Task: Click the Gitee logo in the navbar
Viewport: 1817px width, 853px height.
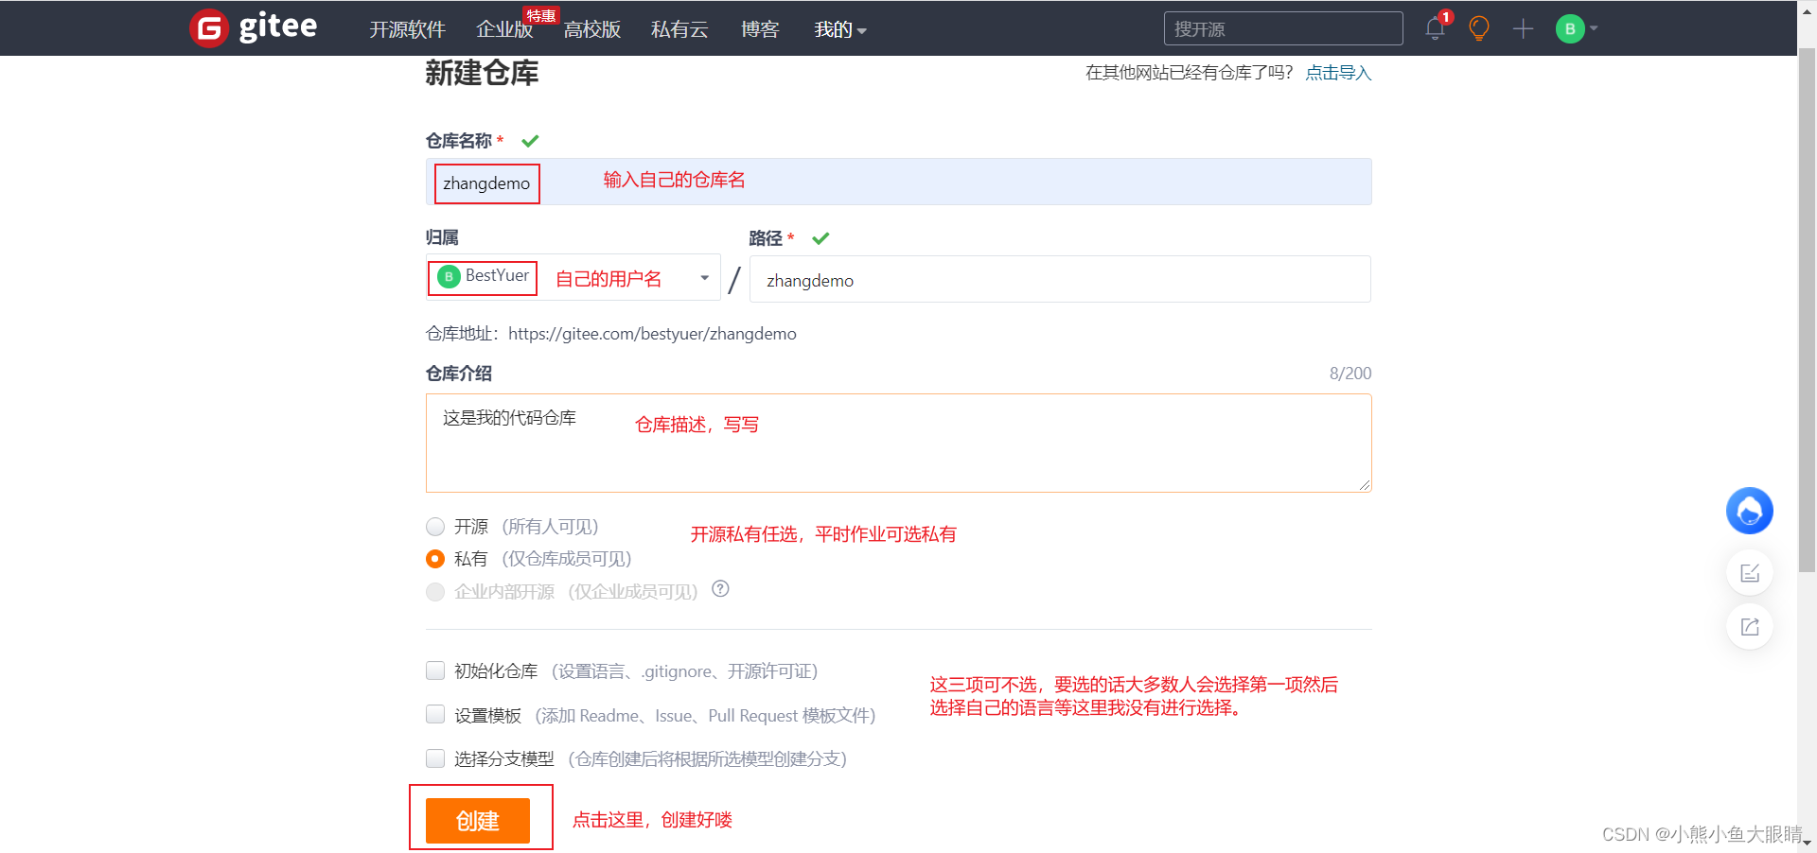Action: 254,27
